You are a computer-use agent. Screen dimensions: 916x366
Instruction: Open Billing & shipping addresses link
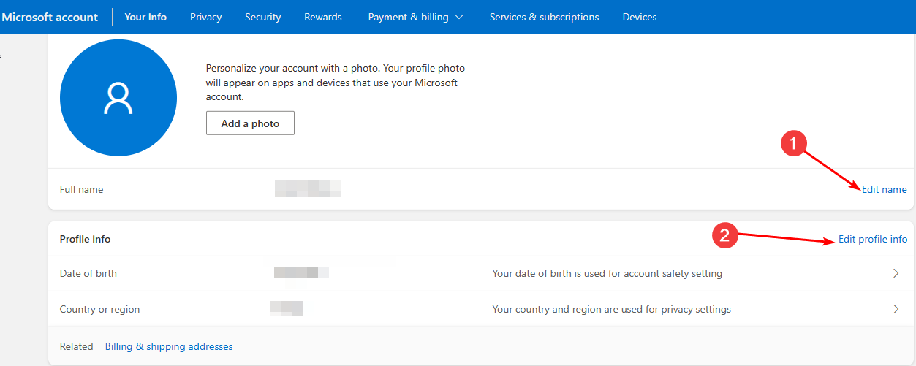[x=169, y=346]
